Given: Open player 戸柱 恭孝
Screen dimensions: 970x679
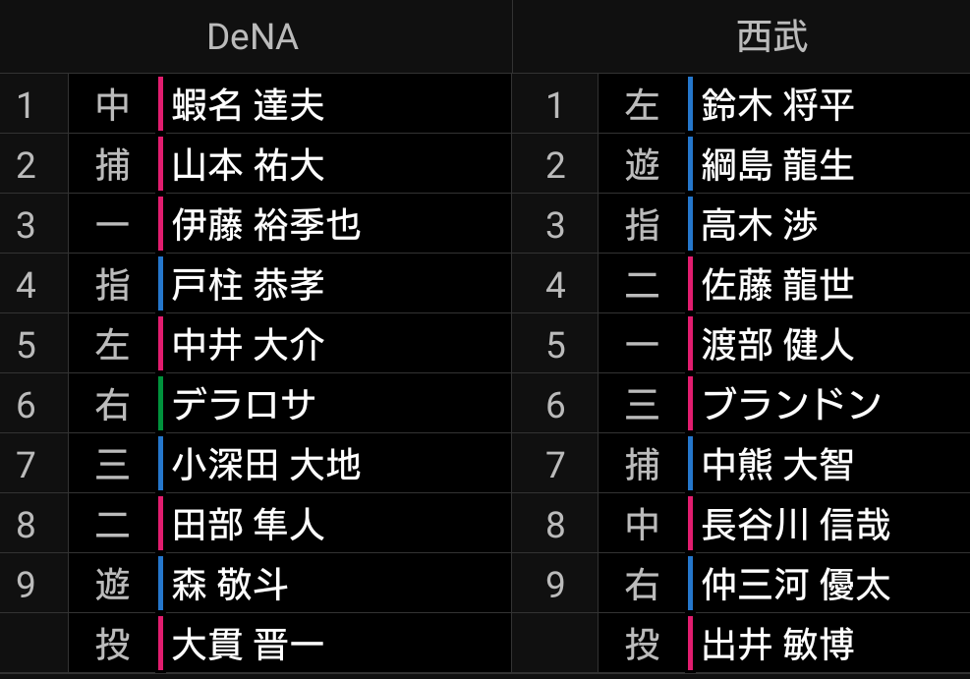Looking at the screenshot, I should tap(248, 284).
